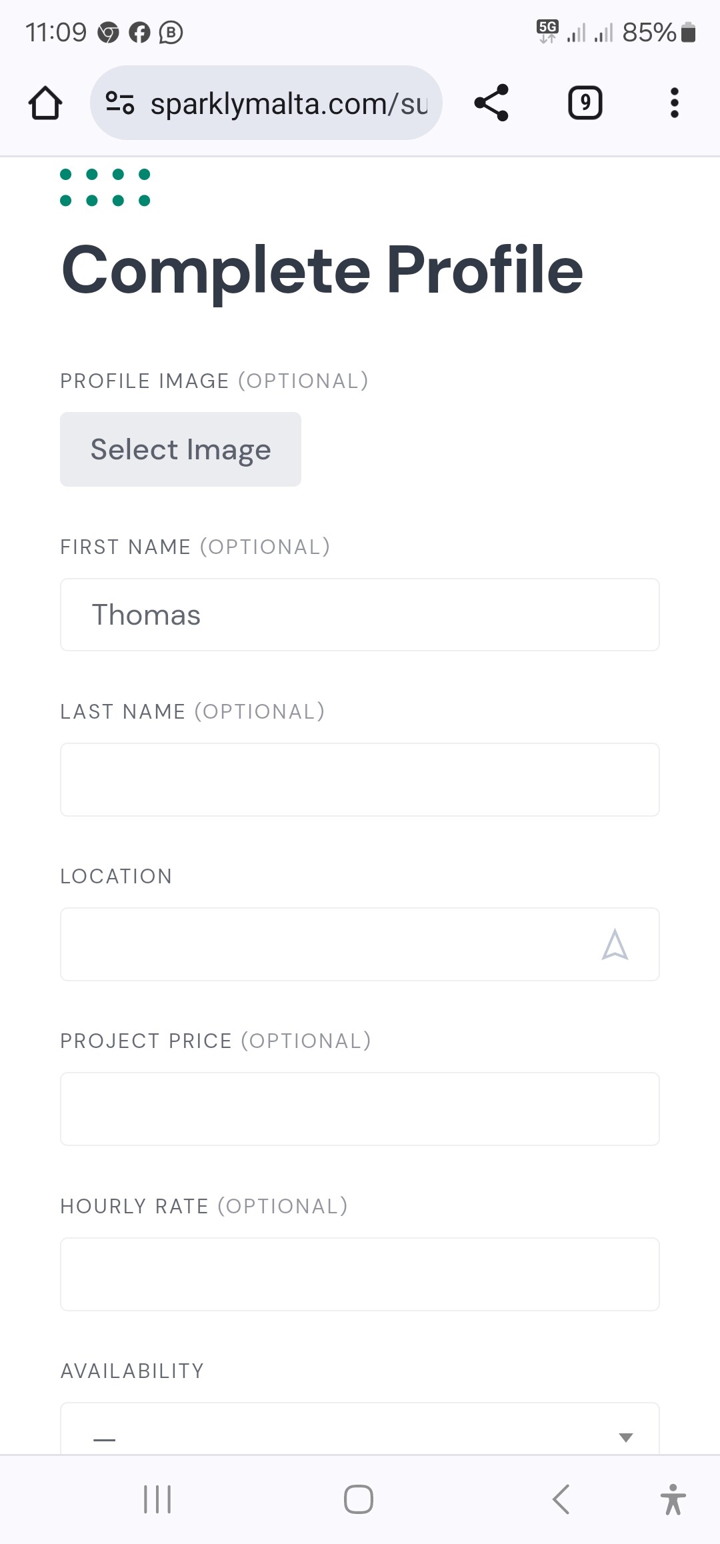This screenshot has width=720, height=1544.
Task: Focus the Last Name input field
Action: pyautogui.click(x=360, y=779)
